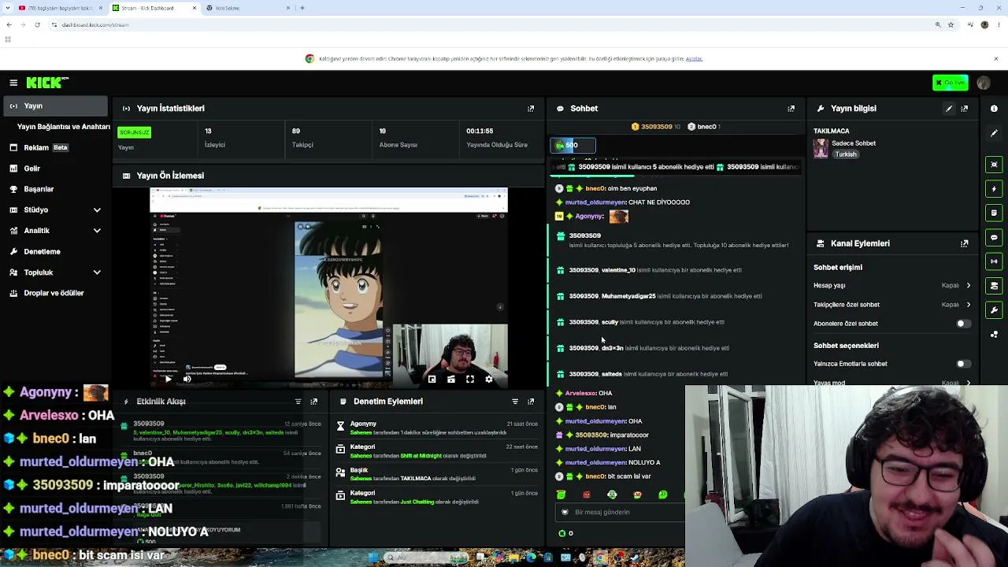The image size is (1008, 567).
Task: Click the info icon in right rail
Action: (x=994, y=109)
